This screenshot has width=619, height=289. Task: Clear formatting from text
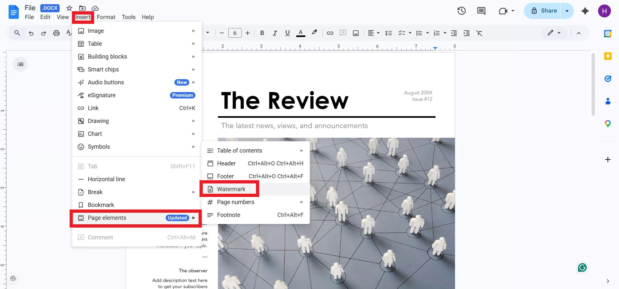coord(479,33)
